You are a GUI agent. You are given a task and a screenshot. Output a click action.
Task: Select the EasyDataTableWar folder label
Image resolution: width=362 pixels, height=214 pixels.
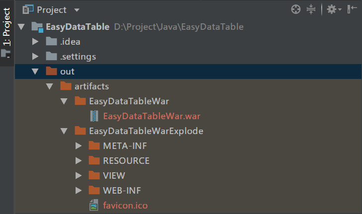[x=129, y=101]
